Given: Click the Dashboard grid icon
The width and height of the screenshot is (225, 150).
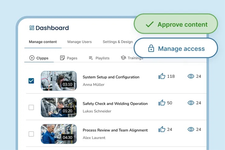Looking at the screenshot, I should tap(32, 28).
